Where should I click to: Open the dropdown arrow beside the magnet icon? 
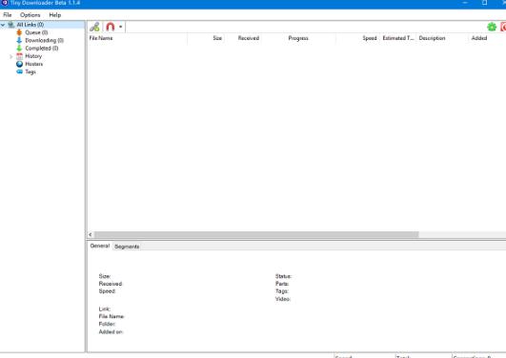120,27
